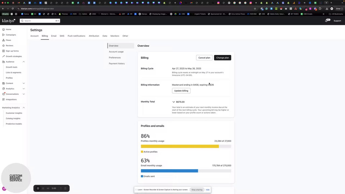Click the Loom rewind button
Screen dimensions: 345x194
pos(48,188)
